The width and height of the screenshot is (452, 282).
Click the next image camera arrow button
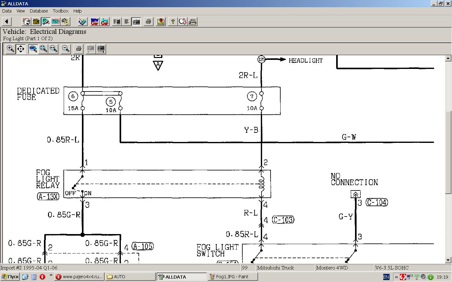click(101, 49)
